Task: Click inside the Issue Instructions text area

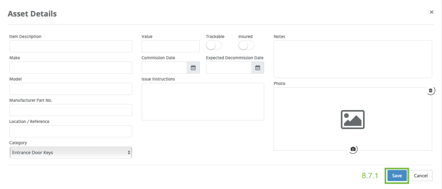Action: click(203, 101)
